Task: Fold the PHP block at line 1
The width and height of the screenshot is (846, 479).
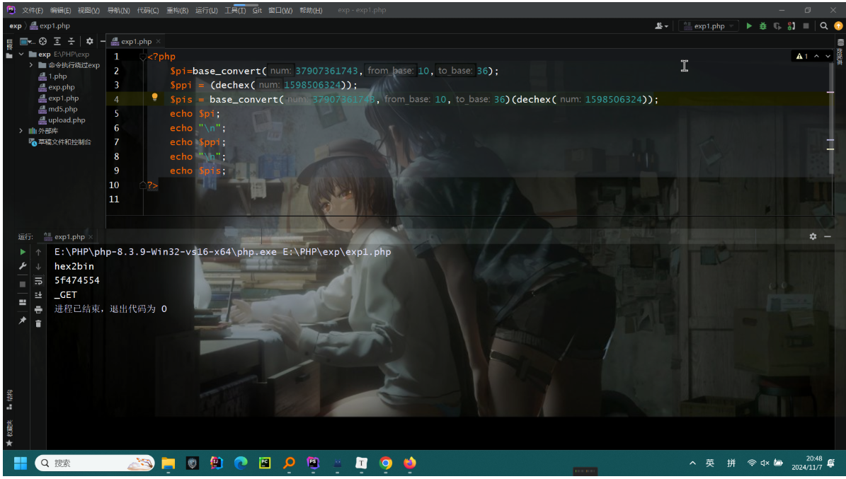Action: [x=143, y=57]
